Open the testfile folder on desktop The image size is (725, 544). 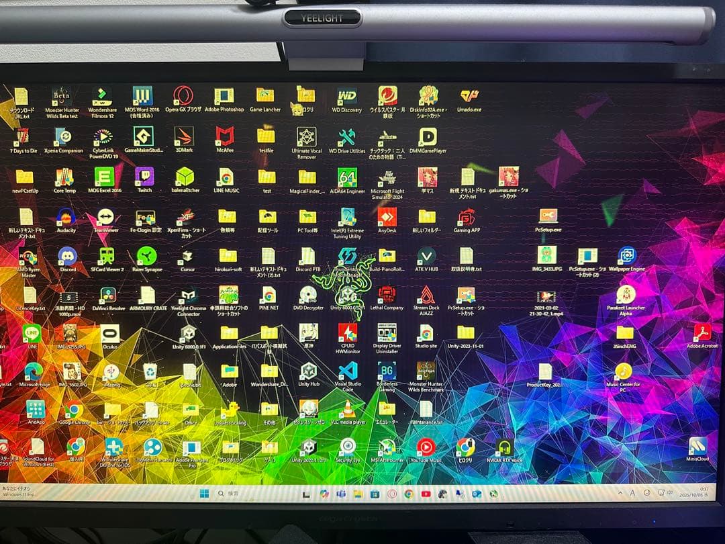(266, 136)
